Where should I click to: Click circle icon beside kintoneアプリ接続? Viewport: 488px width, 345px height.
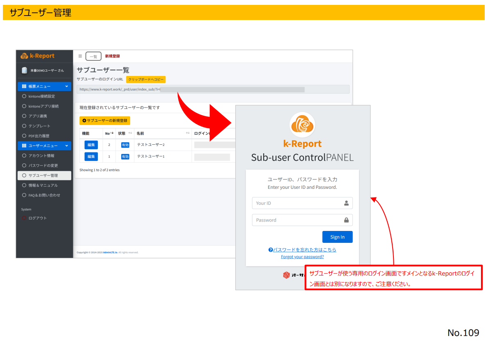click(24, 106)
